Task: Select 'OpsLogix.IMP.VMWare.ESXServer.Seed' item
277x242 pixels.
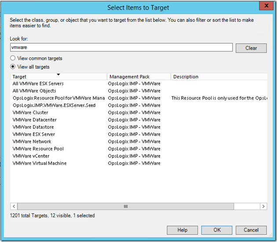Action: pos(54,105)
